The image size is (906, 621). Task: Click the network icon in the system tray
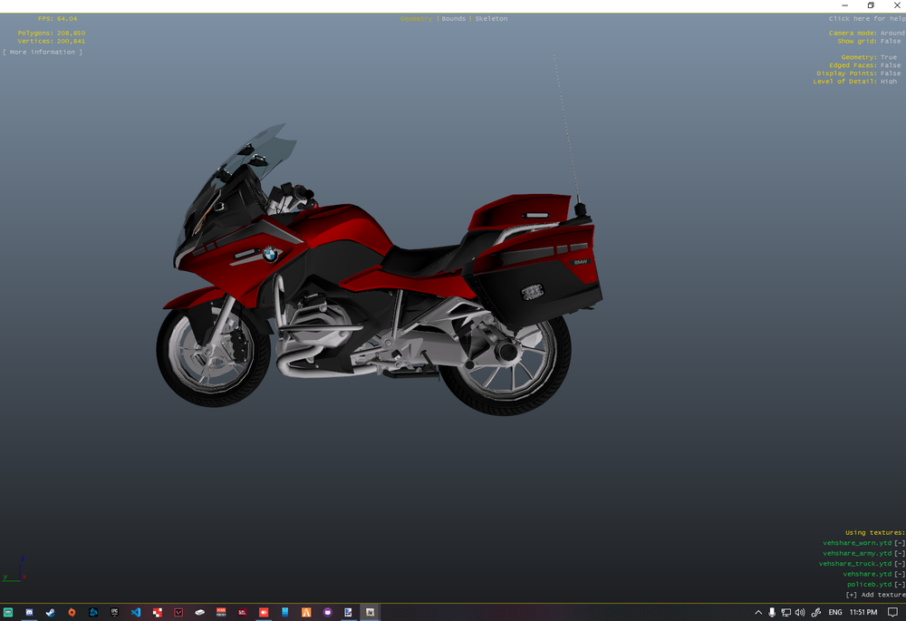785,613
